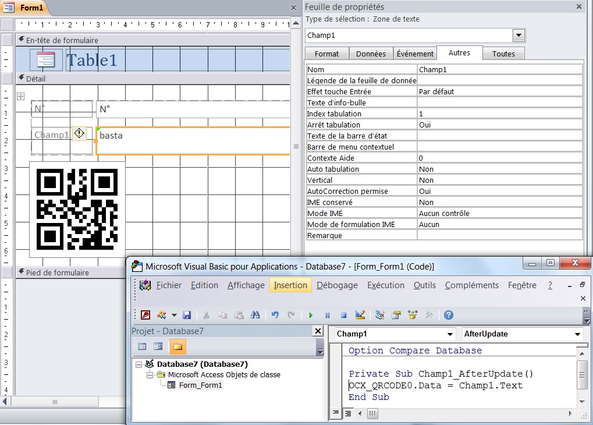
Task: Select the Table1 title in form header
Action: [91, 60]
